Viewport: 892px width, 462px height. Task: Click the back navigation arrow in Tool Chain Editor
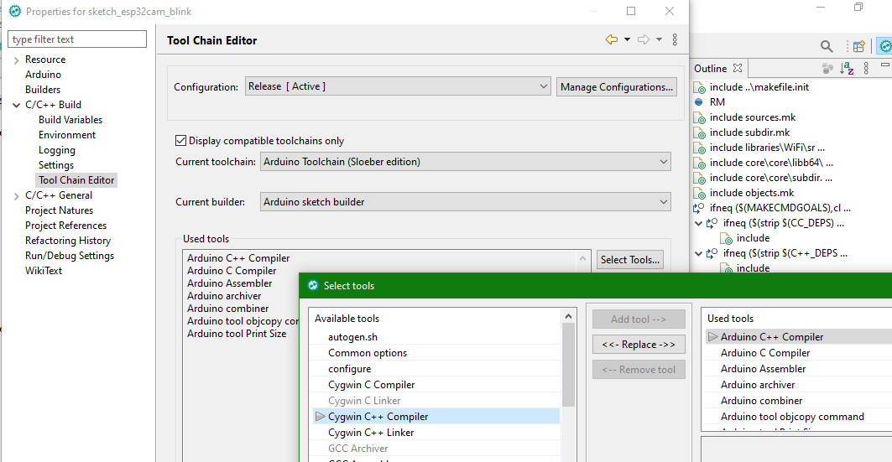click(612, 39)
